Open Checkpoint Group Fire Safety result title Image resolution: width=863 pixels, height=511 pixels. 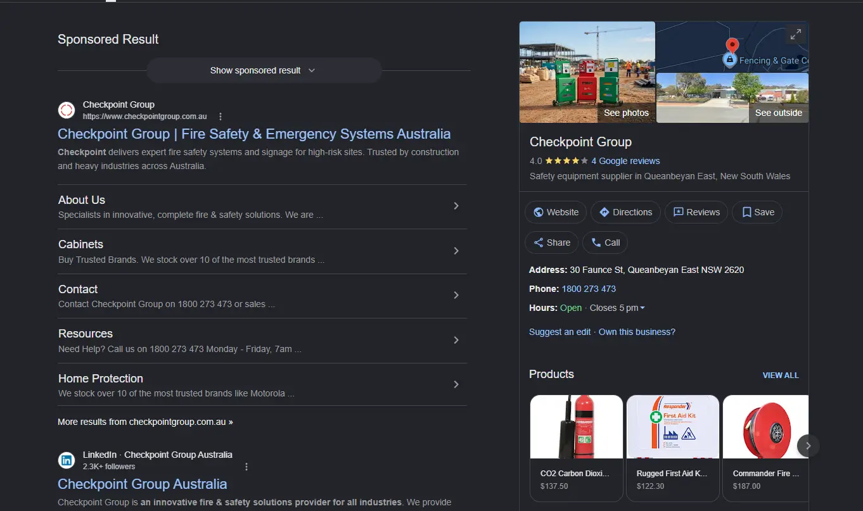[254, 134]
